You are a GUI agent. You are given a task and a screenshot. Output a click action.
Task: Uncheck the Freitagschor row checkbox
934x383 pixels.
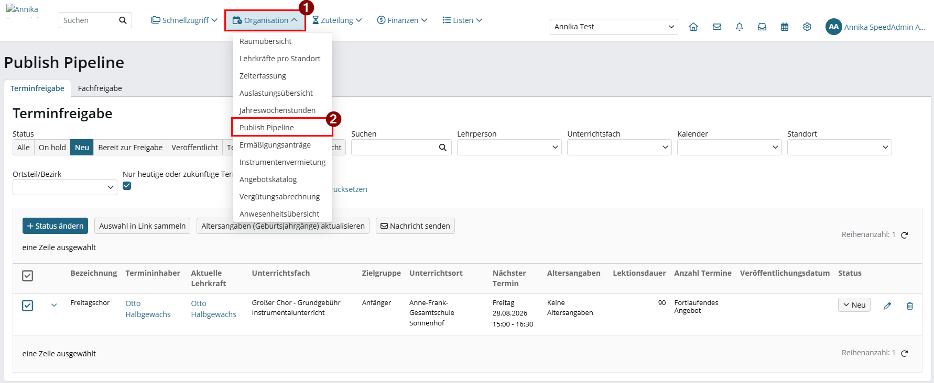pos(28,306)
